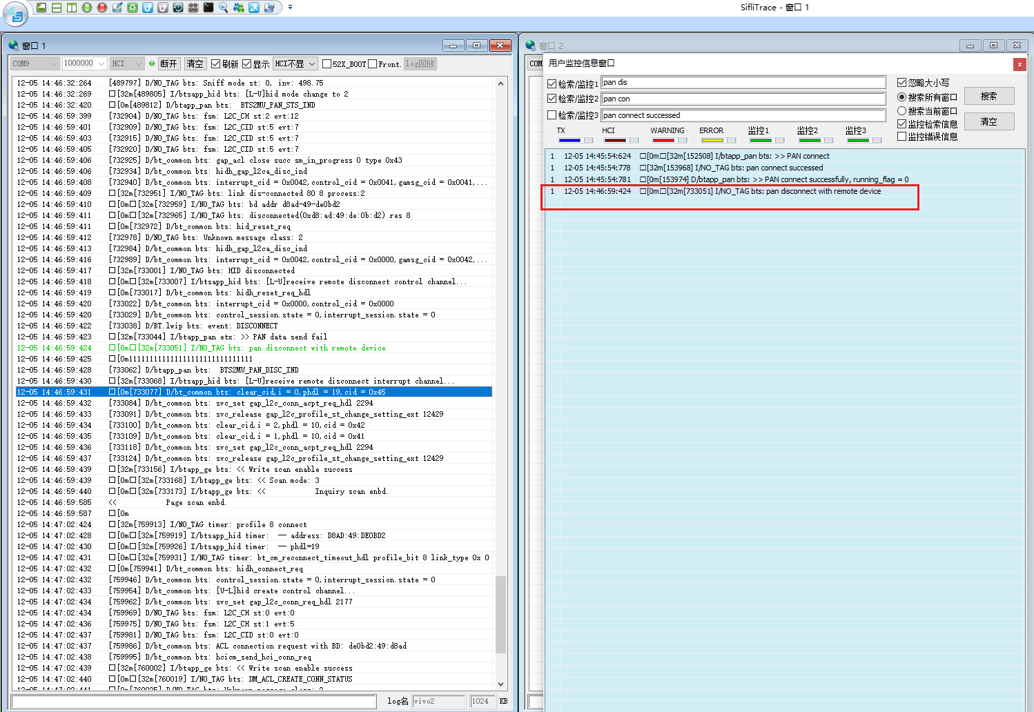Expand the 1000000 baud rate dropdown

point(101,63)
